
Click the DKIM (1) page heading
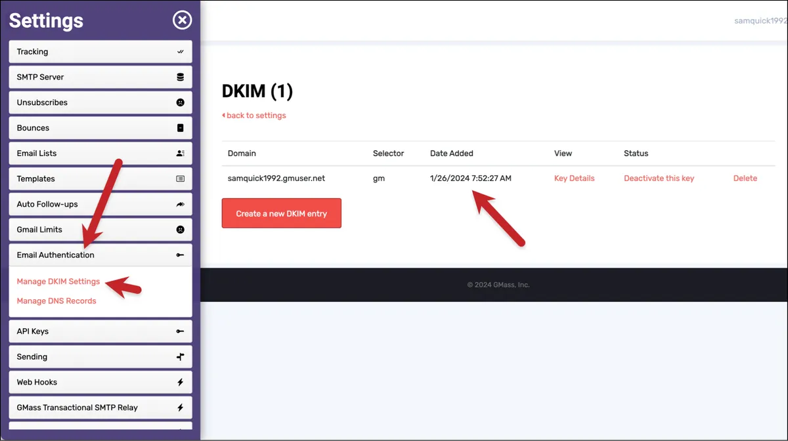[x=257, y=91]
